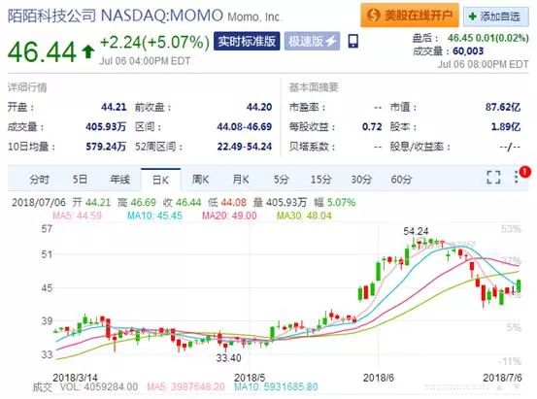
Task: Click the day range 44.08-46.69
Action: [x=244, y=127]
